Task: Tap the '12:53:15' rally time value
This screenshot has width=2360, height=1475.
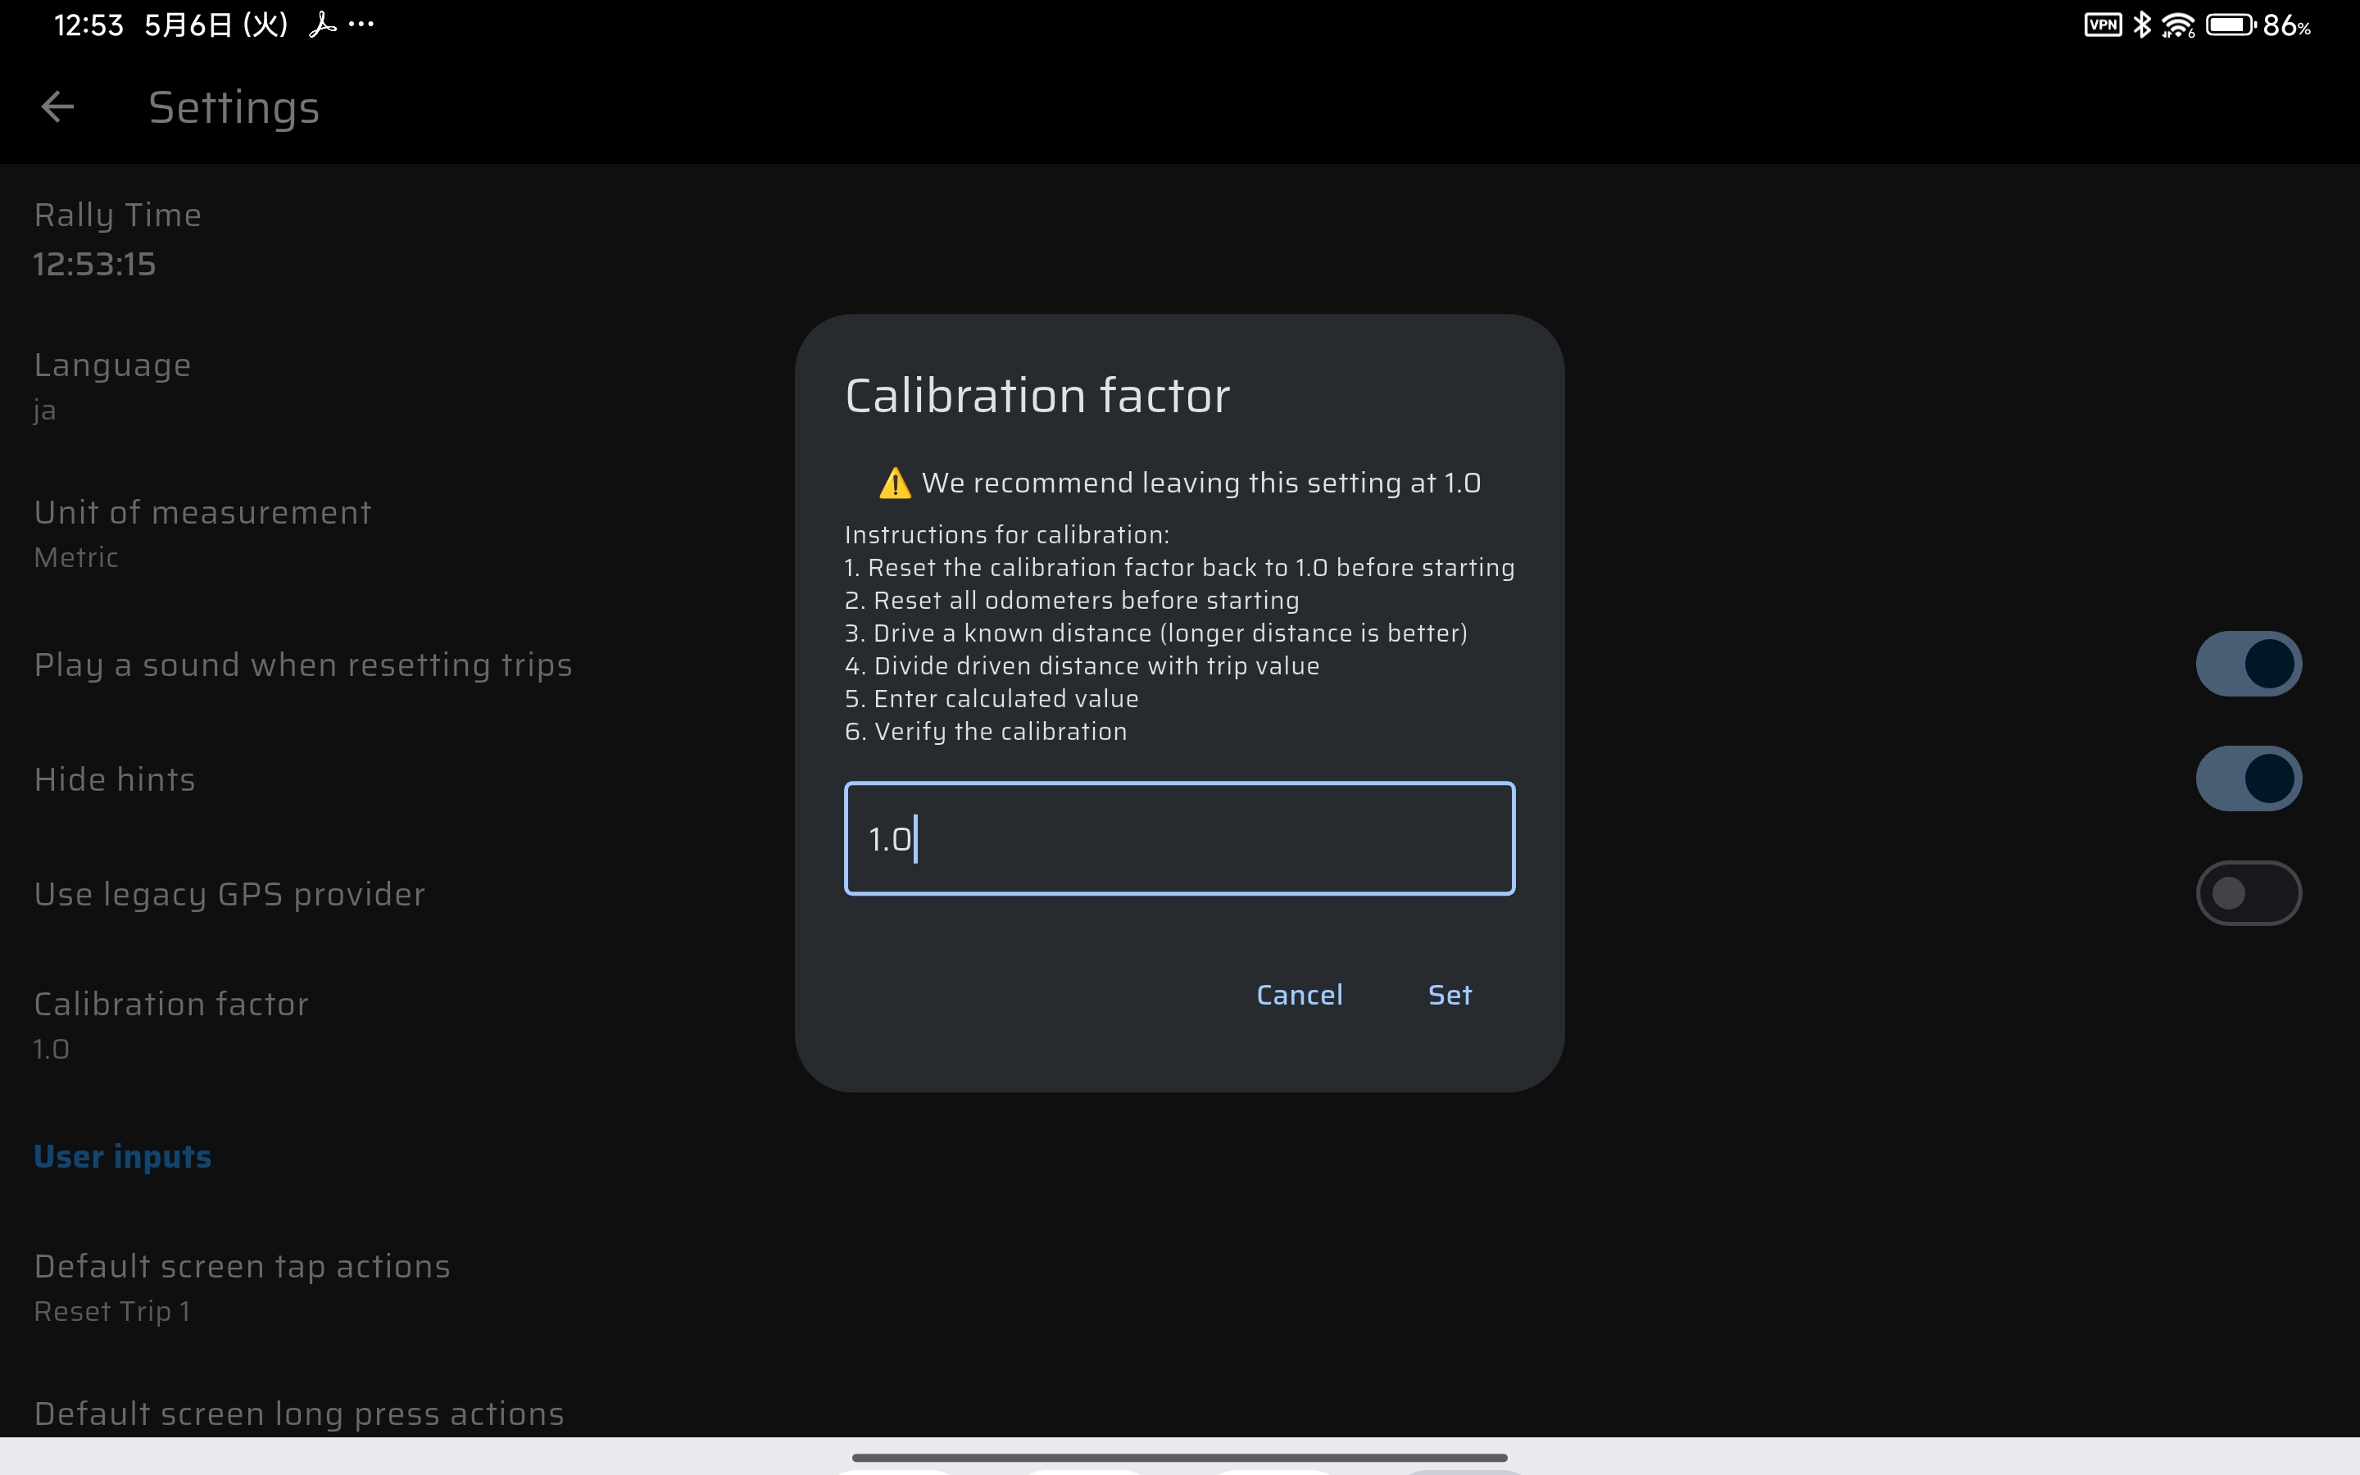Action: 94,265
